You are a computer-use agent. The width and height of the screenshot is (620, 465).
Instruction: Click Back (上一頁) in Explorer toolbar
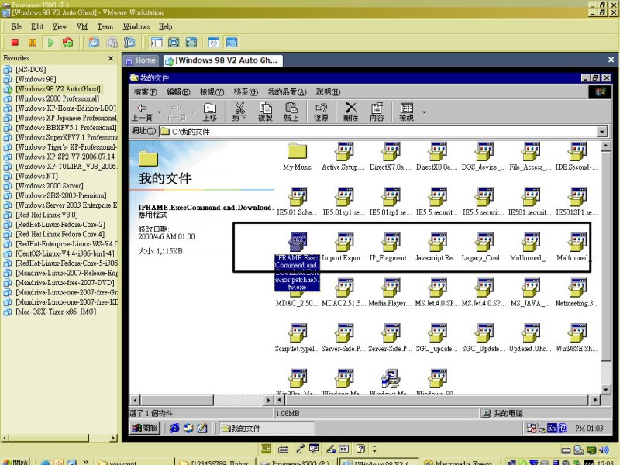coord(142,112)
